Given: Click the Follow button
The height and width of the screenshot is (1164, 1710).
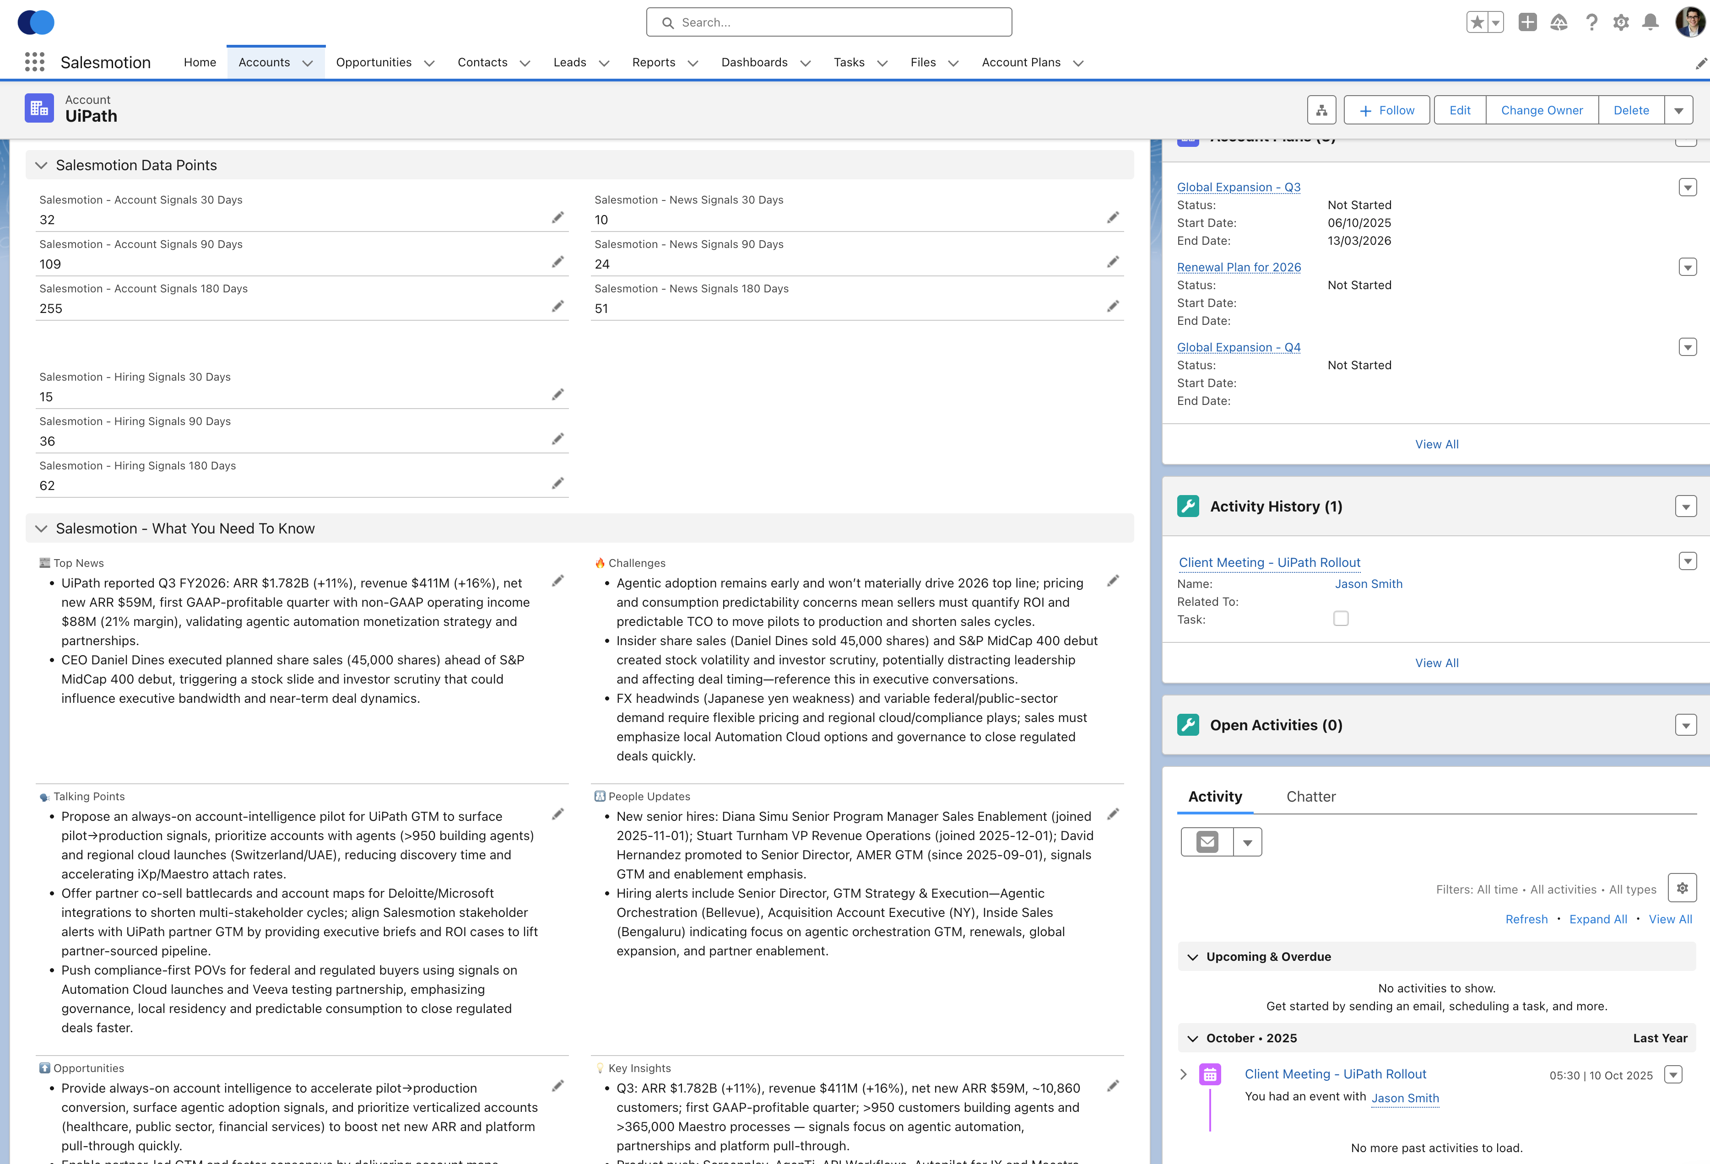Looking at the screenshot, I should click(1386, 110).
